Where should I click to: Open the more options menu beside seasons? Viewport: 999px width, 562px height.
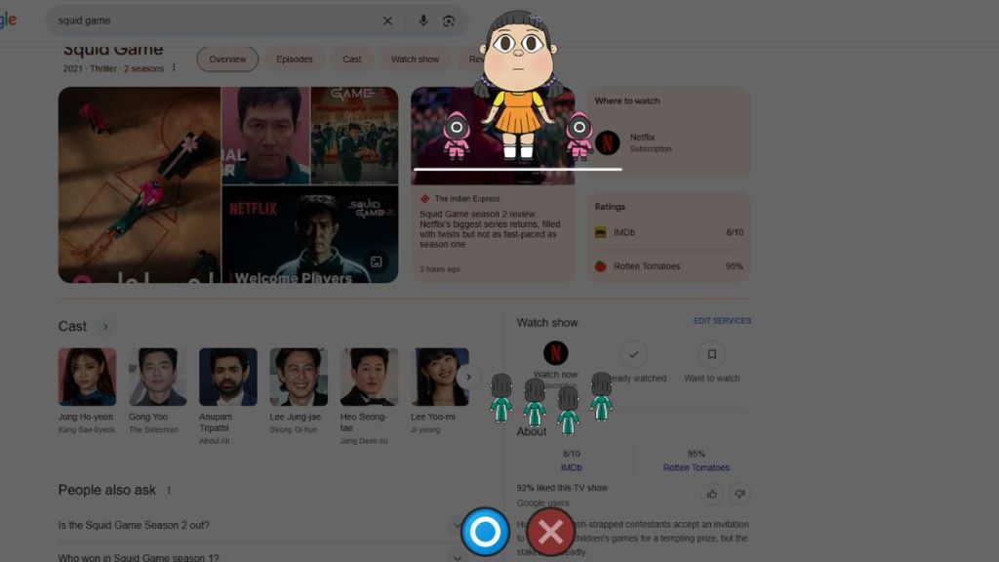[174, 67]
